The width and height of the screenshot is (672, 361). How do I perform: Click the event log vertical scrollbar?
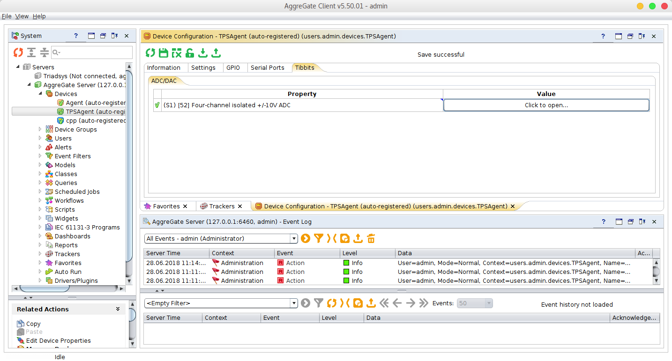coord(656,272)
